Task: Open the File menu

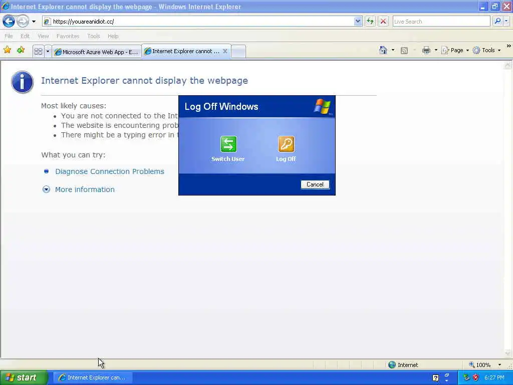Action: pos(9,36)
